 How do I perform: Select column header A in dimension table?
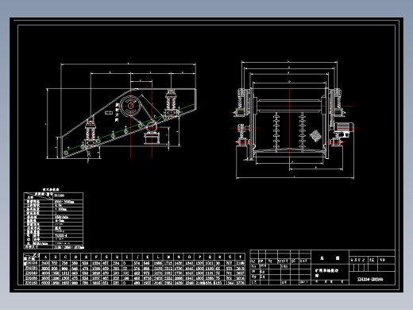[x=46, y=257]
